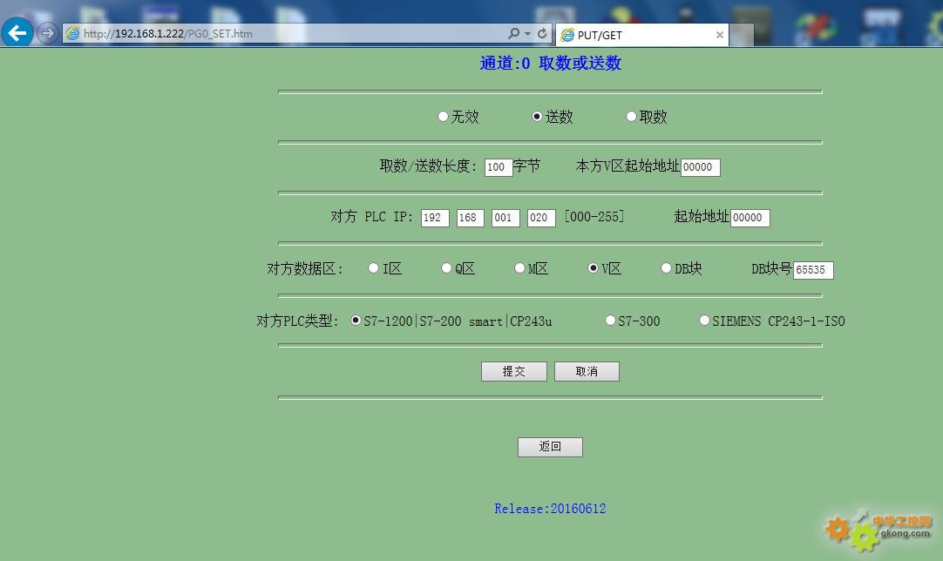Open the blank new tab button

pos(742,35)
